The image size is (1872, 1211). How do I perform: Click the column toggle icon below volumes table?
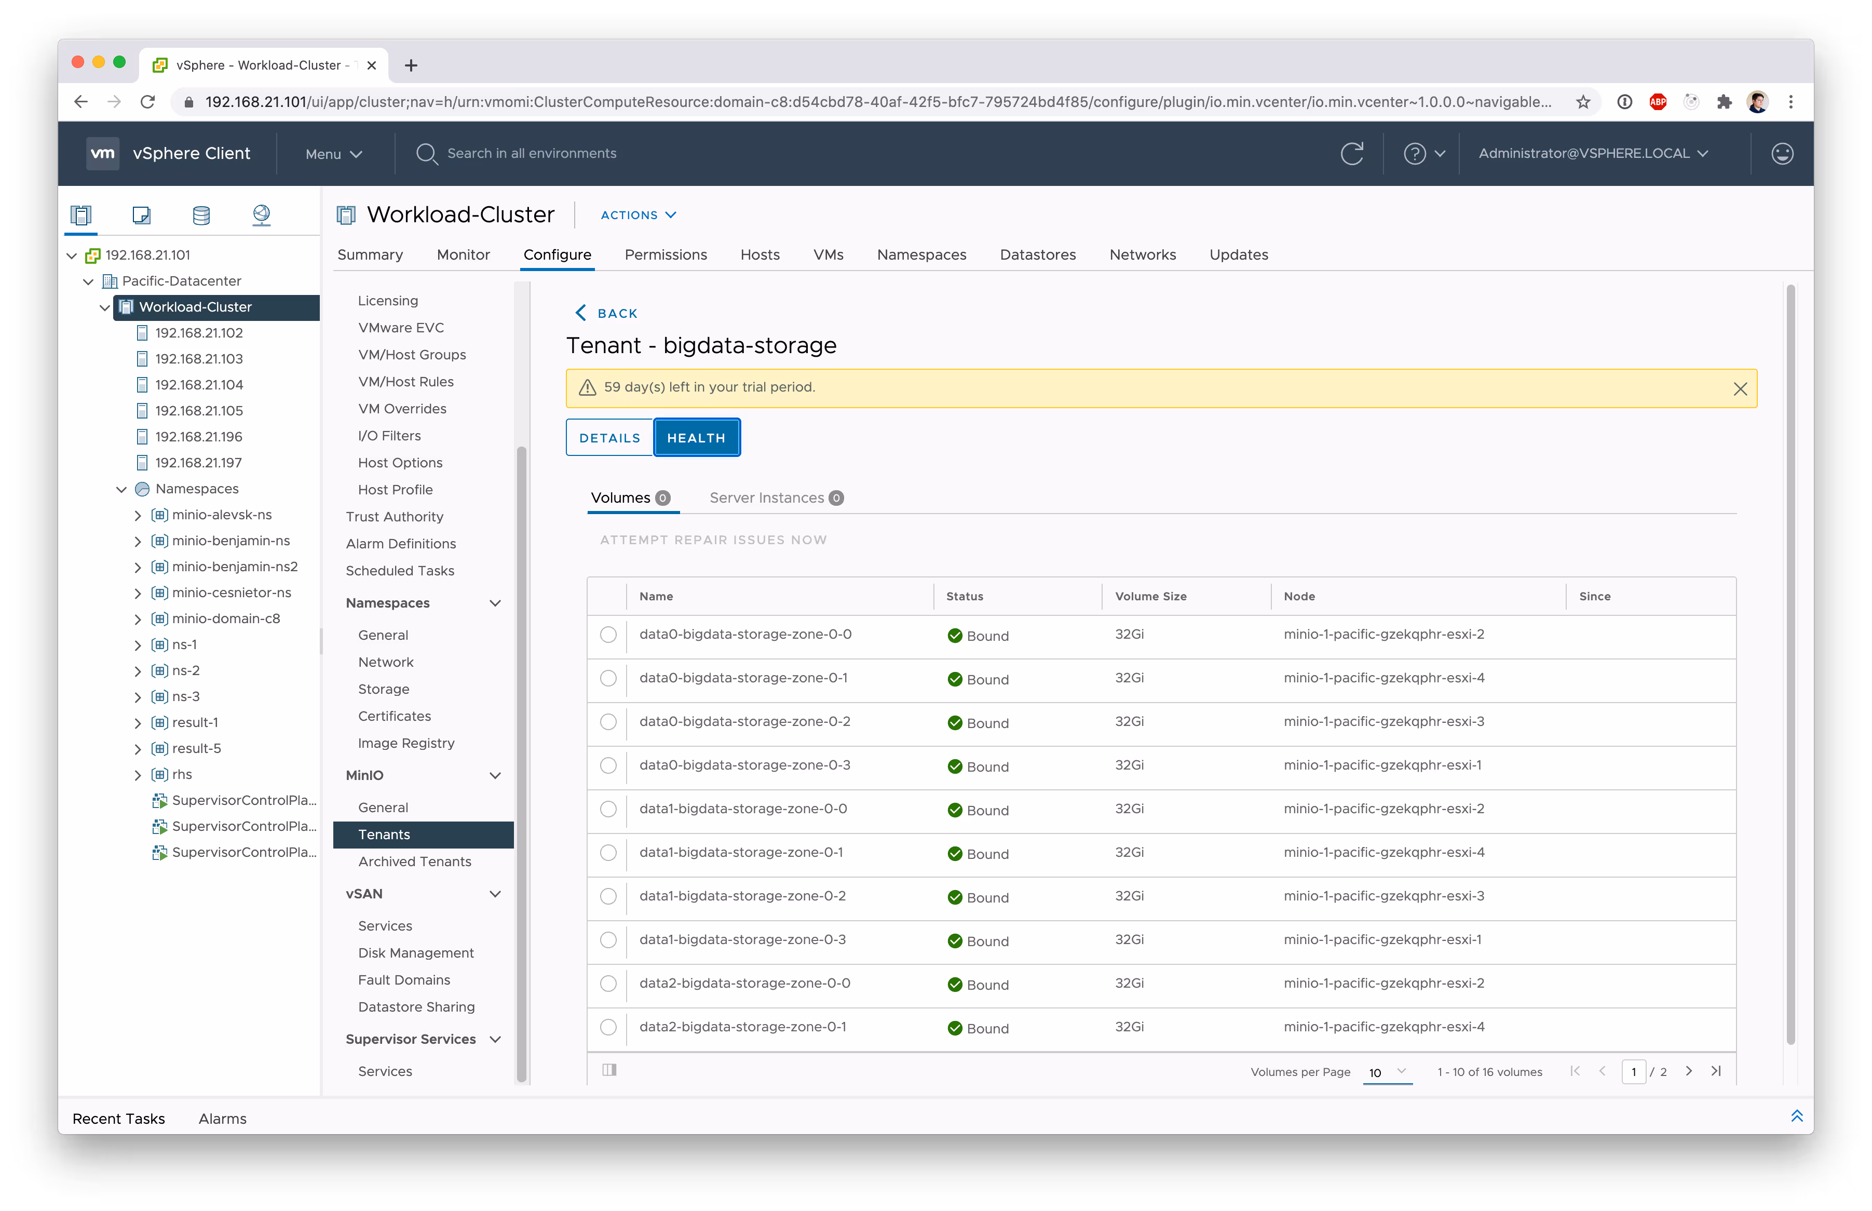(609, 1069)
